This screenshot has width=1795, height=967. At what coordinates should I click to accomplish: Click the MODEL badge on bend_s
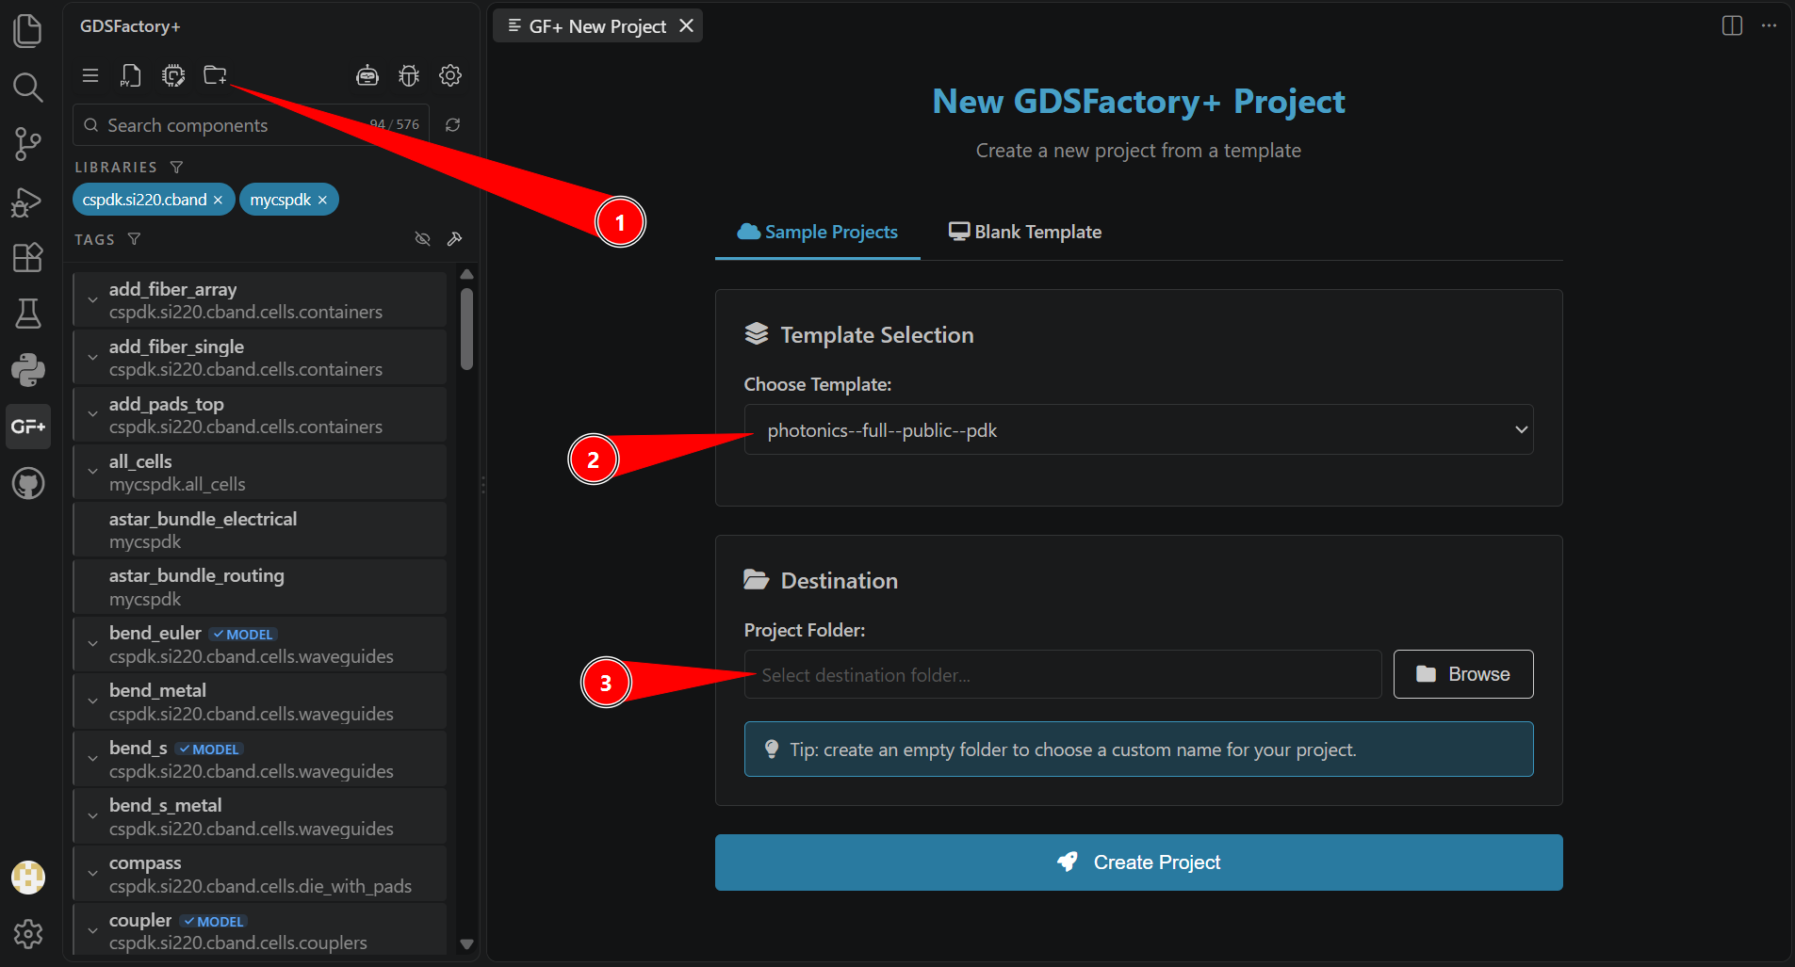(x=209, y=749)
